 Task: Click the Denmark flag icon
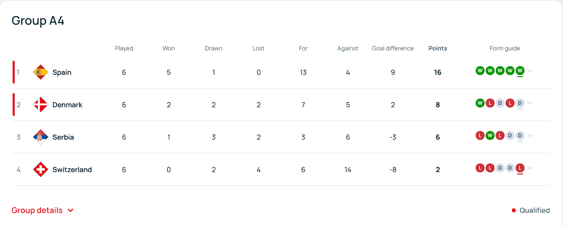(x=40, y=105)
